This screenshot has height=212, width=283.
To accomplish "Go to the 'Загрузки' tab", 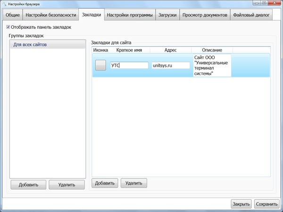I will [x=167, y=15].
